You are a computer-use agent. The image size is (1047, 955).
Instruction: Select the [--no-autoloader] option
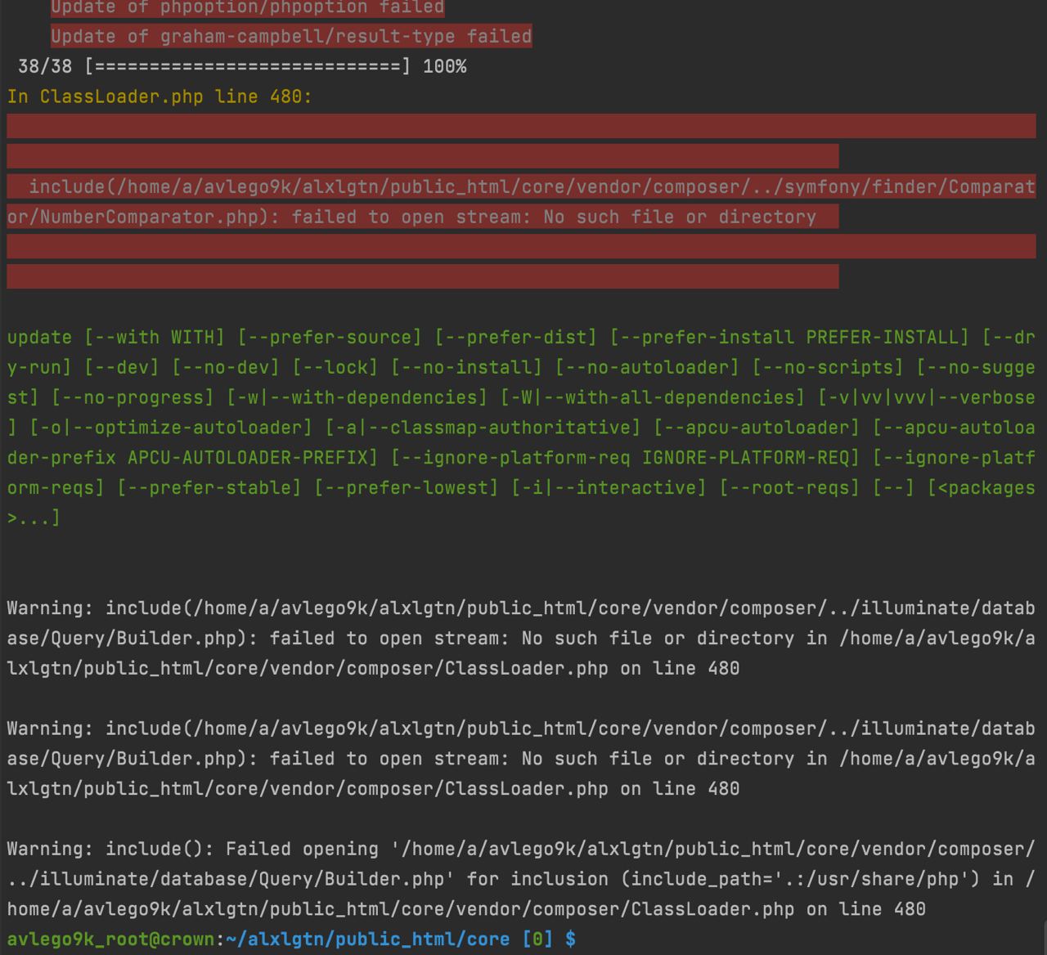[x=647, y=367]
